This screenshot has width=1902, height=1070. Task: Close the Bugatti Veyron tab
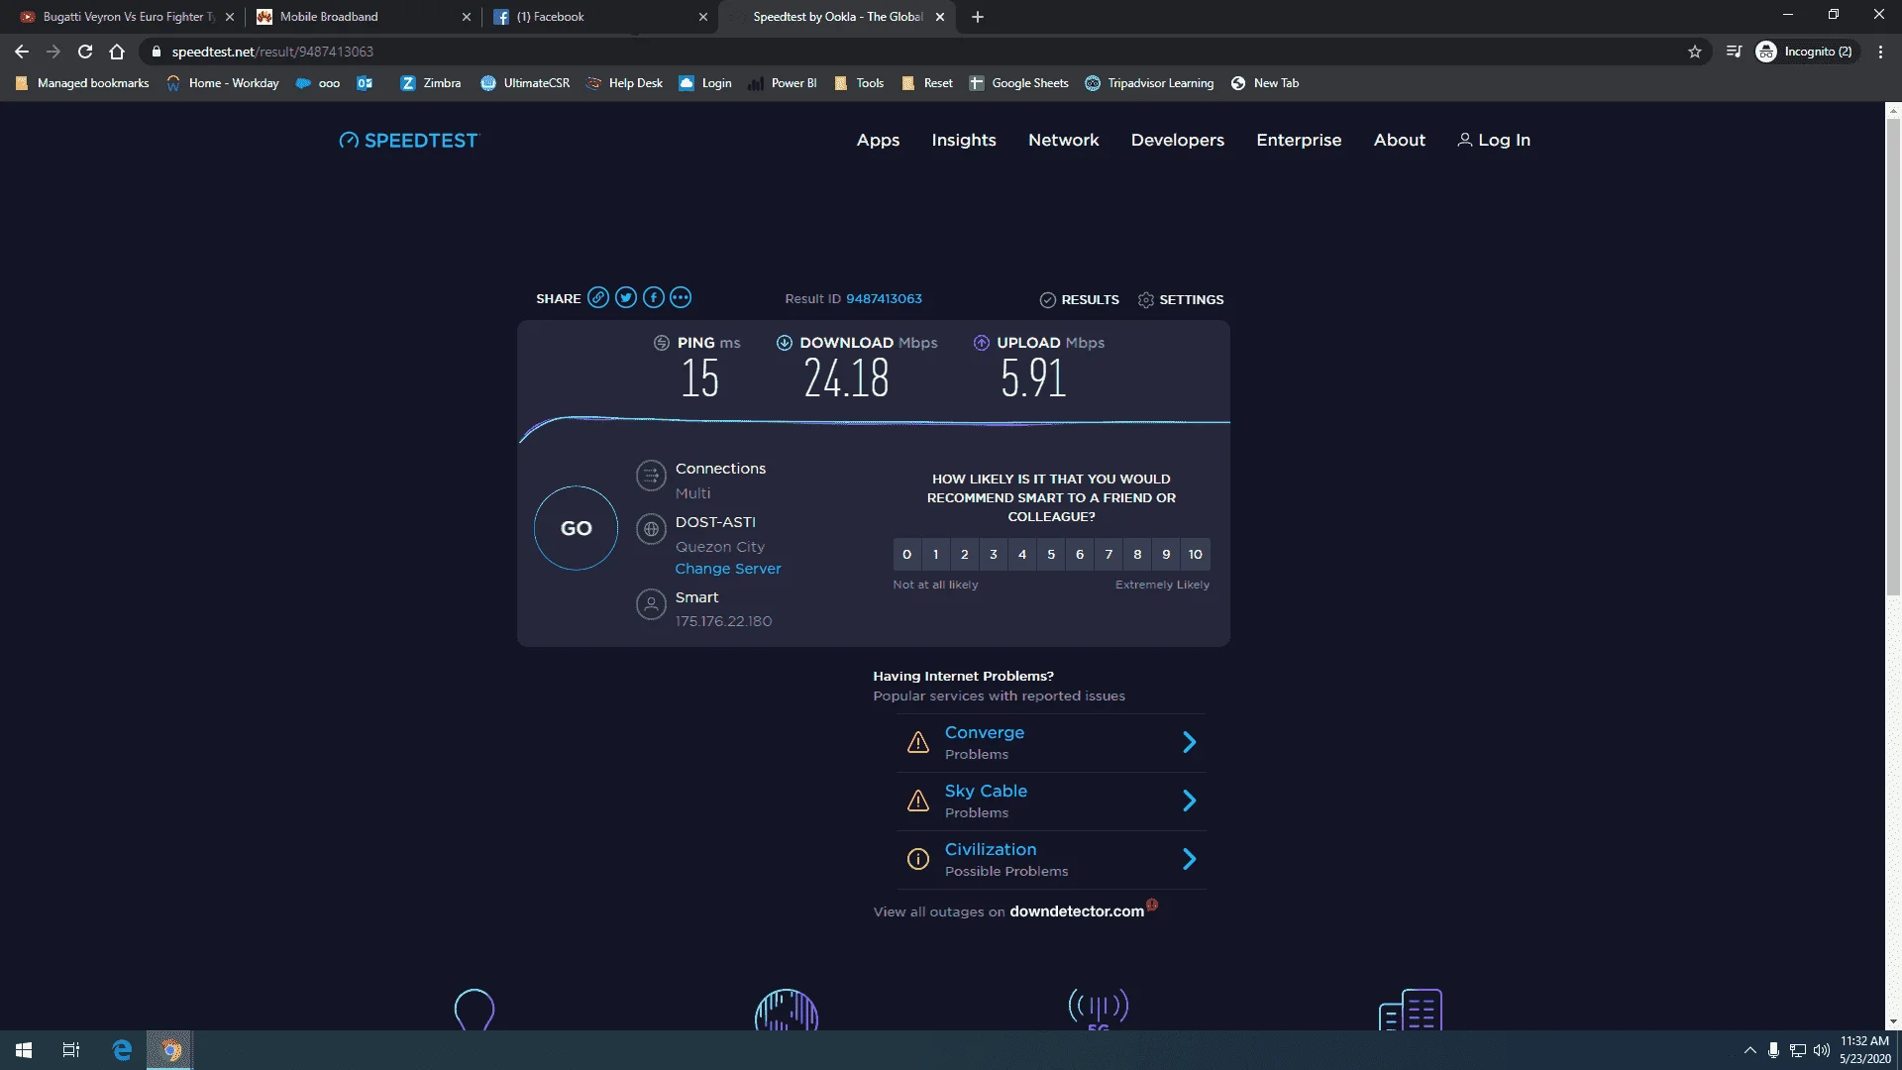tap(230, 17)
